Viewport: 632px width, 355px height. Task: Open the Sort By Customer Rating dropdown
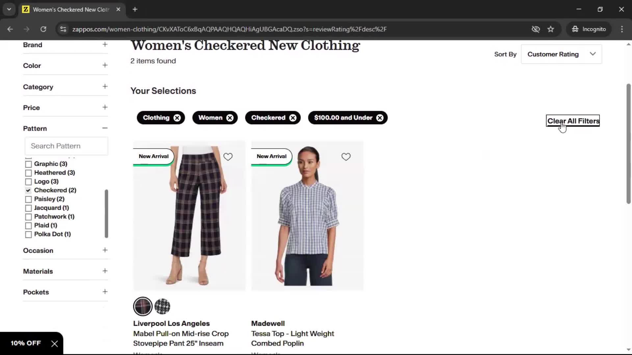(562, 54)
